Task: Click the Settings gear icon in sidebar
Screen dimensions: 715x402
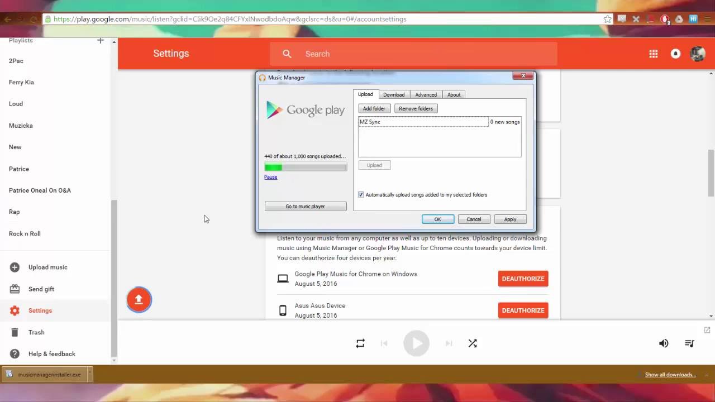Action: (x=15, y=310)
